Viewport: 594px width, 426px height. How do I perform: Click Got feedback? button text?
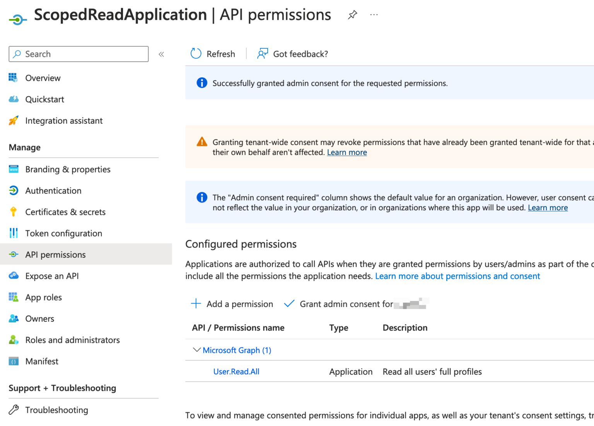coord(300,54)
